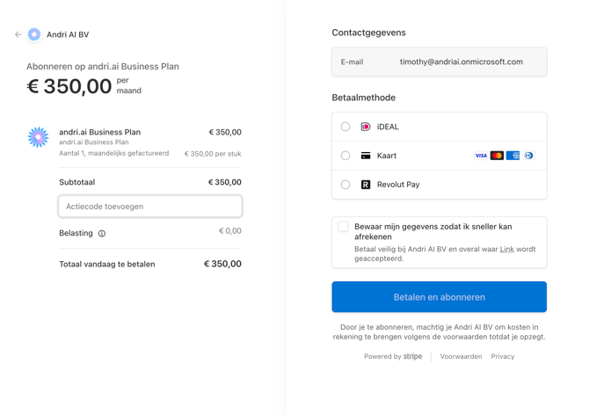Open the Privacy footer link
The width and height of the screenshot is (589, 415).
point(503,357)
